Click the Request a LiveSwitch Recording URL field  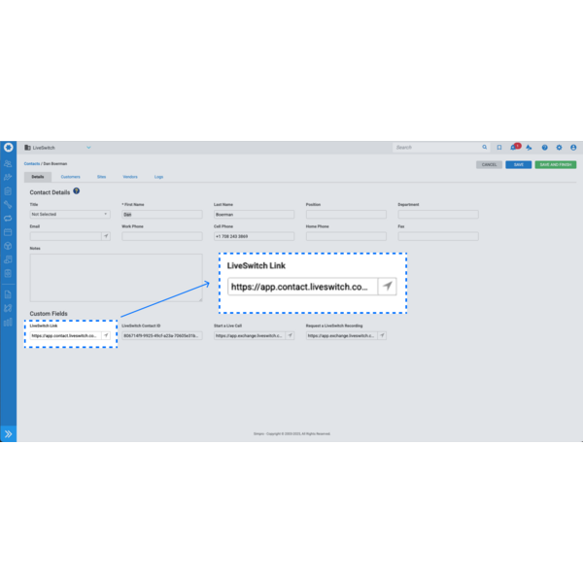tap(342, 336)
